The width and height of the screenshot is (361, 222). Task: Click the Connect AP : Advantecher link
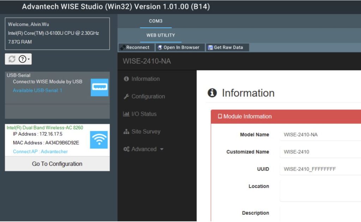coord(40,152)
